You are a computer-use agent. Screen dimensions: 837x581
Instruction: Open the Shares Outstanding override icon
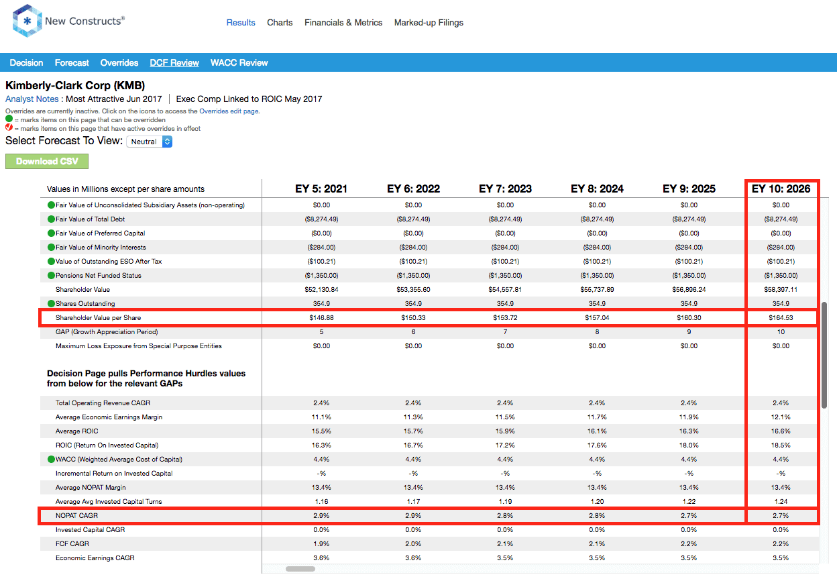[x=52, y=304]
